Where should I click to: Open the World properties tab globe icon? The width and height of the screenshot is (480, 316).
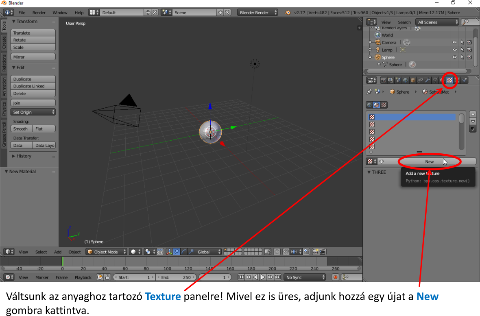405,80
